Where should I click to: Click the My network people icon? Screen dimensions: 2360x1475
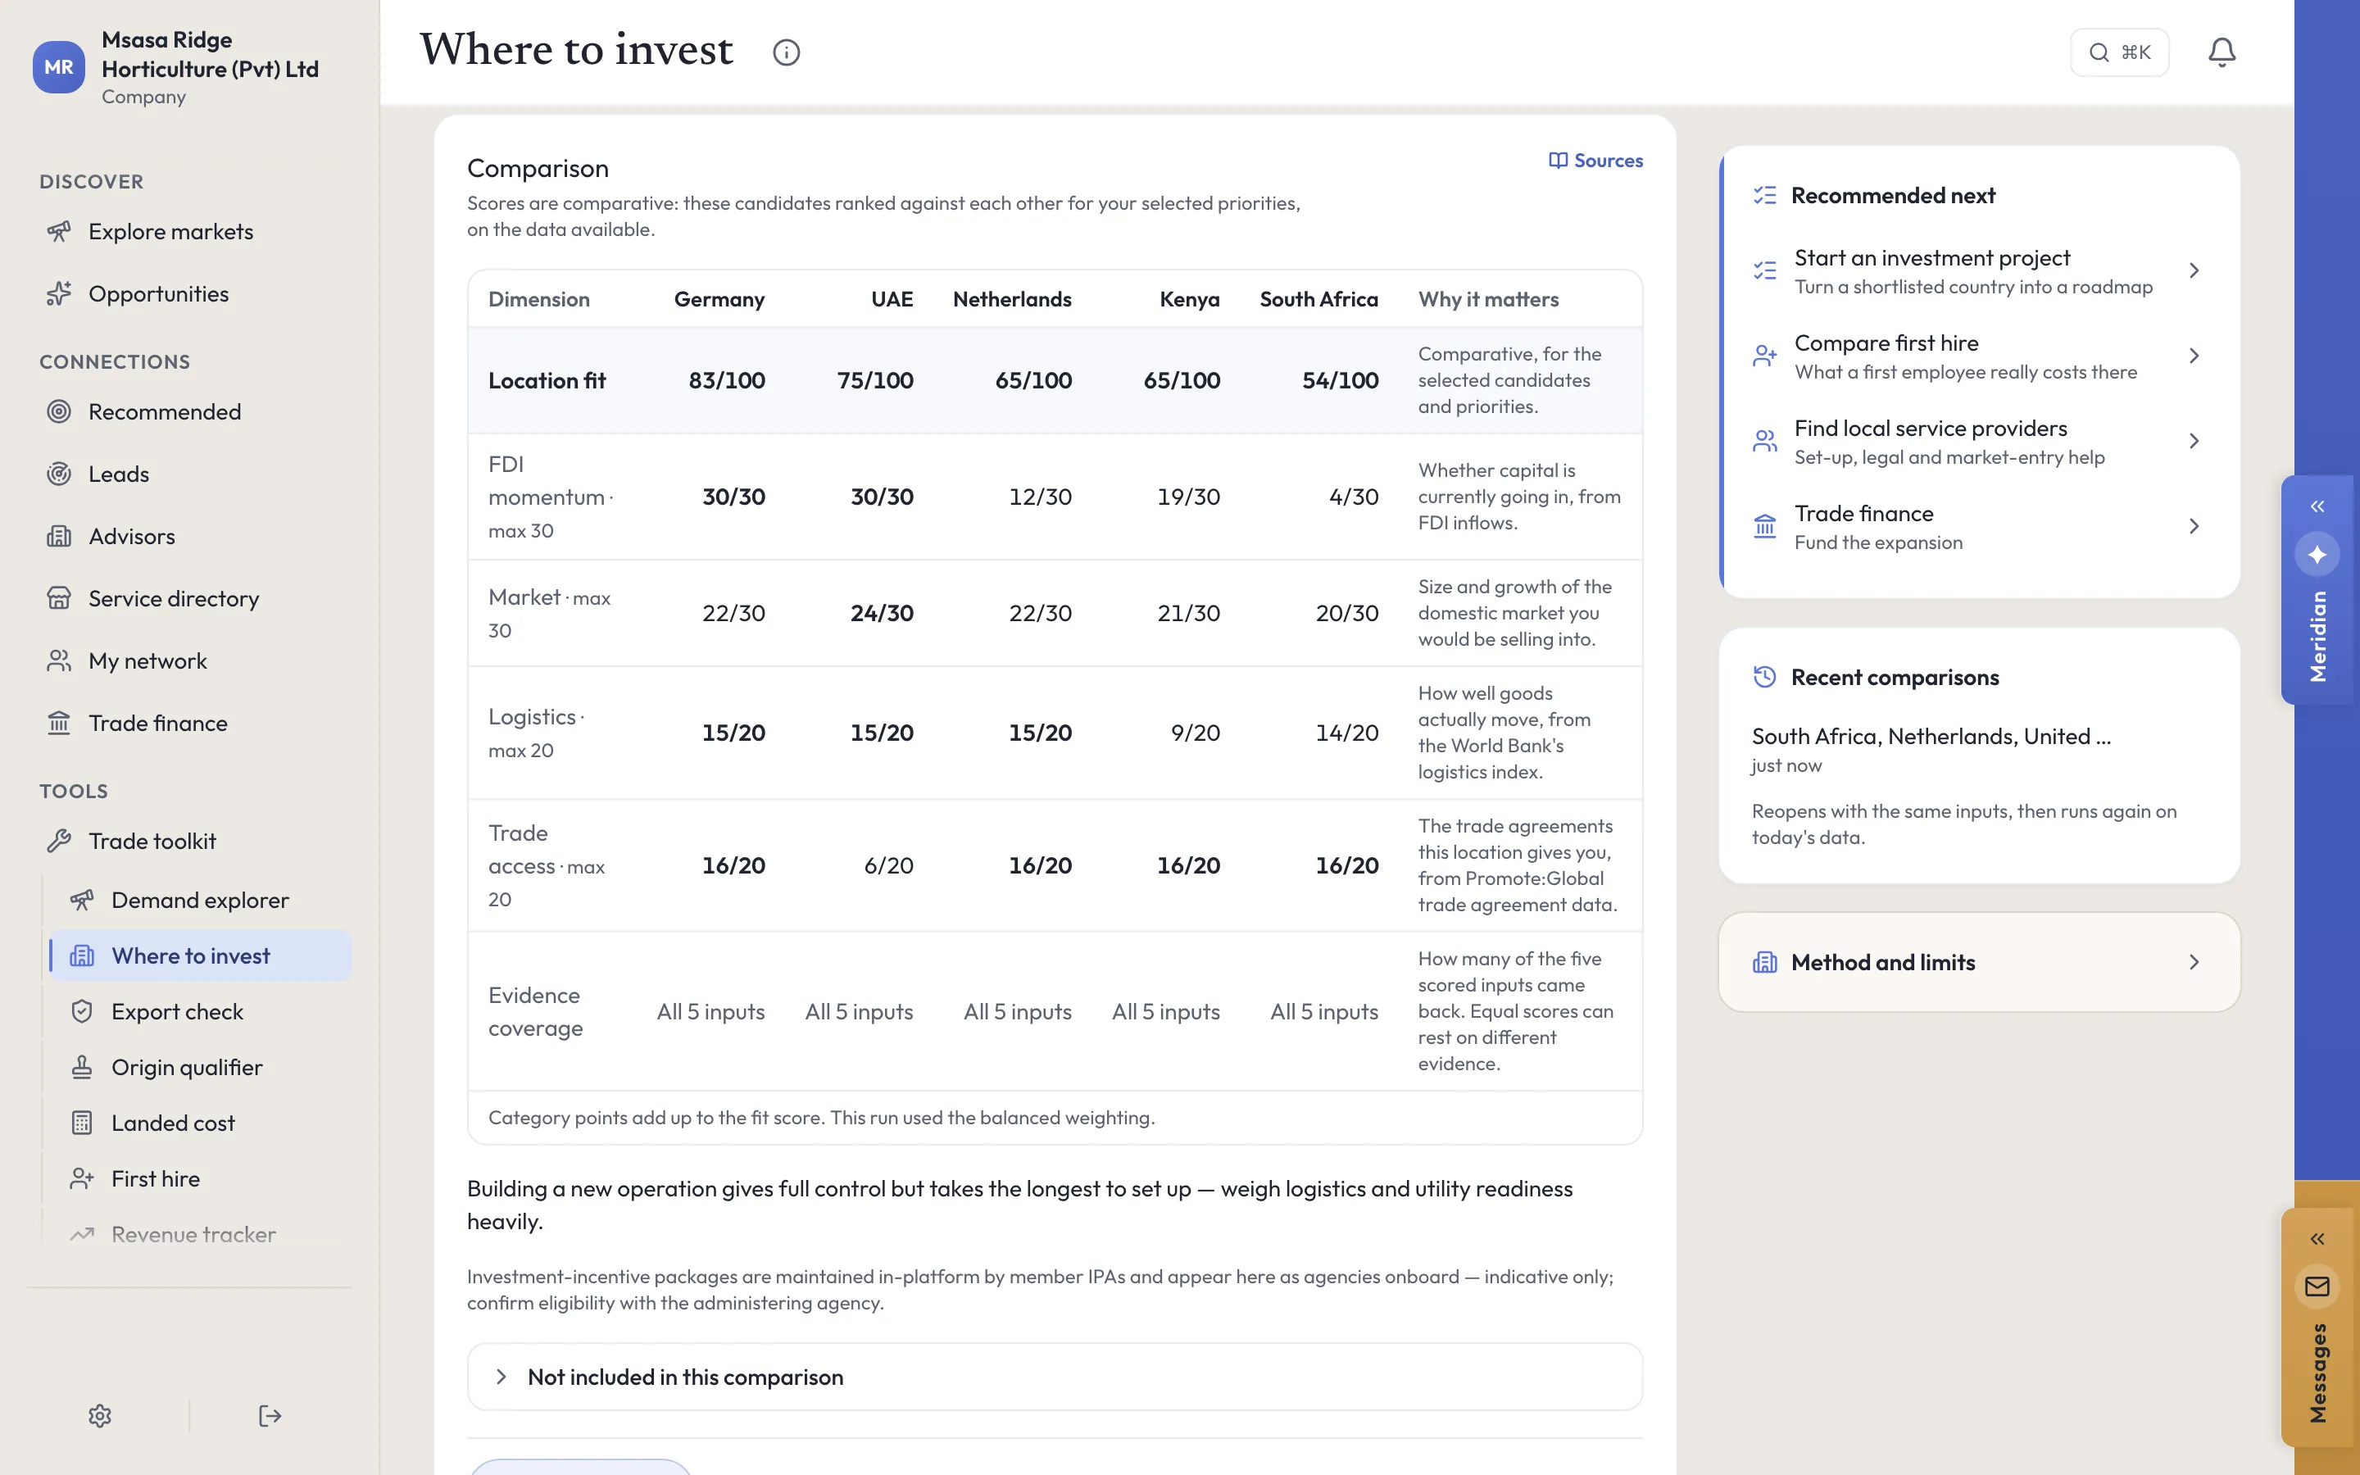(60, 660)
